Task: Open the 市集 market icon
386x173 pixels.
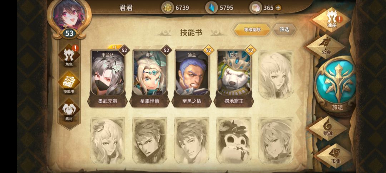Action: tap(334, 156)
